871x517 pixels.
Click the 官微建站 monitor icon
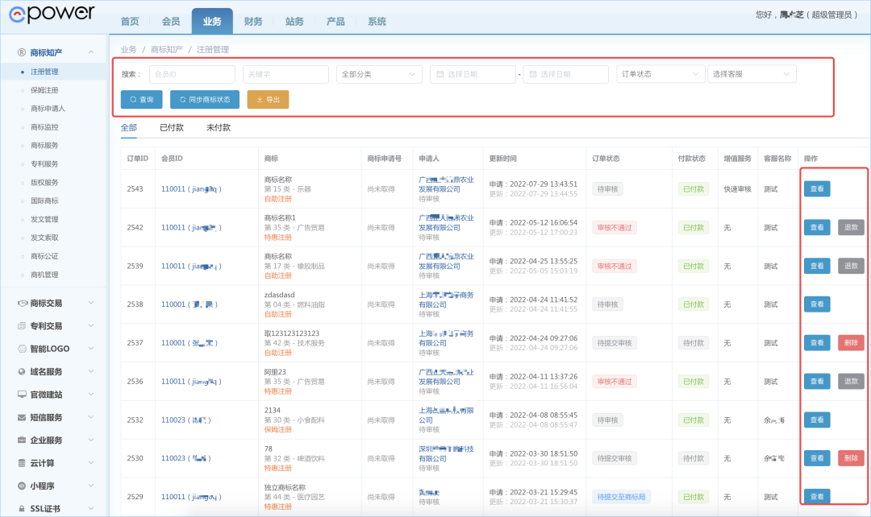[x=22, y=394]
